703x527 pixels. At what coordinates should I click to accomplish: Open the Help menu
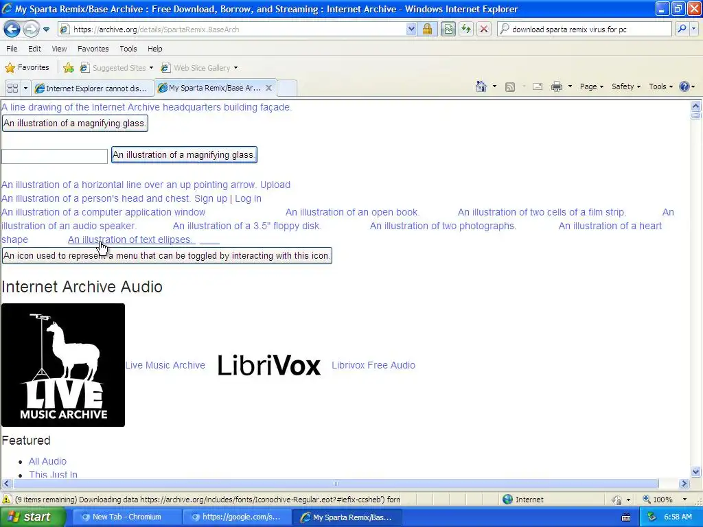[154, 49]
